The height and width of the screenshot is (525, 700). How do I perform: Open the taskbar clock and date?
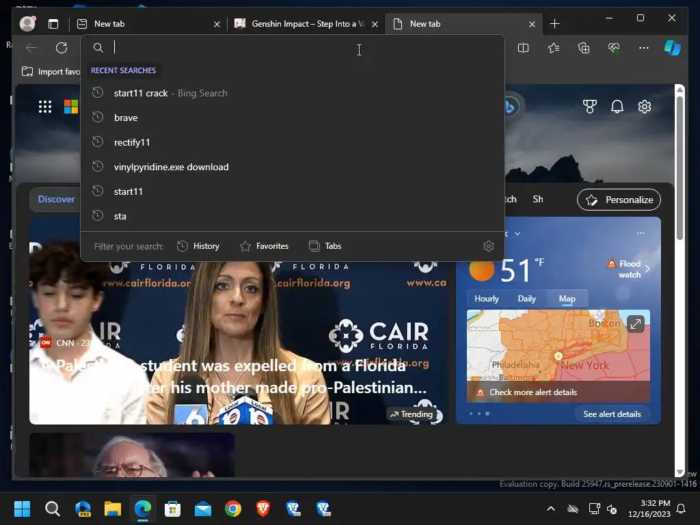(649, 509)
